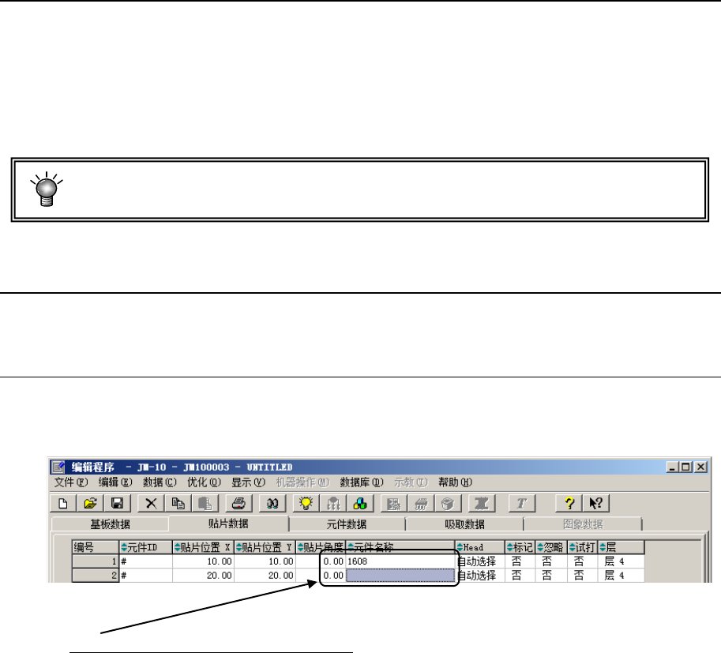This screenshot has width=721, height=653.
Task: Click the context help pointer-question icon
Action: (x=596, y=504)
